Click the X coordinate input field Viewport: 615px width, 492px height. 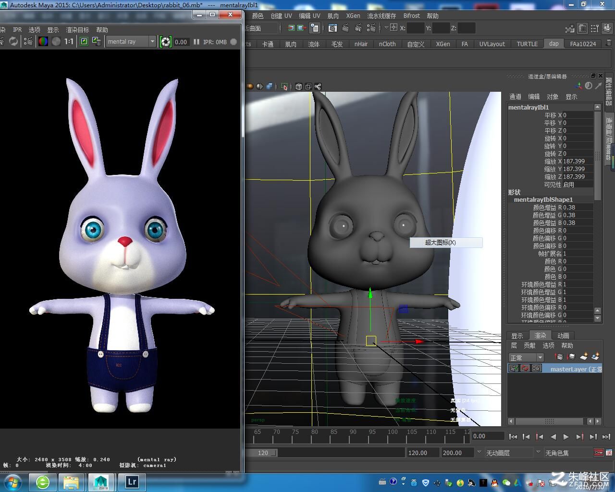pyautogui.click(x=416, y=28)
